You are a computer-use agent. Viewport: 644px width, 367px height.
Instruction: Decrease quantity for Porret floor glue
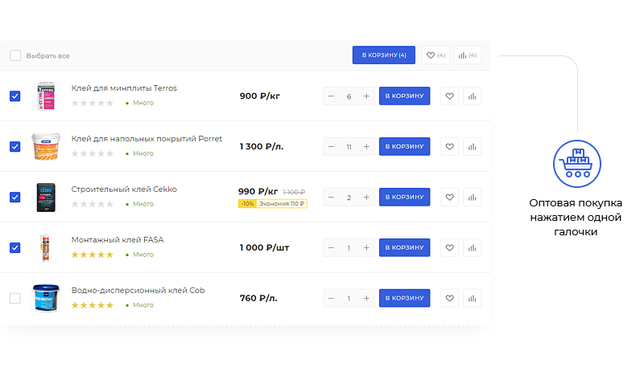tap(331, 147)
